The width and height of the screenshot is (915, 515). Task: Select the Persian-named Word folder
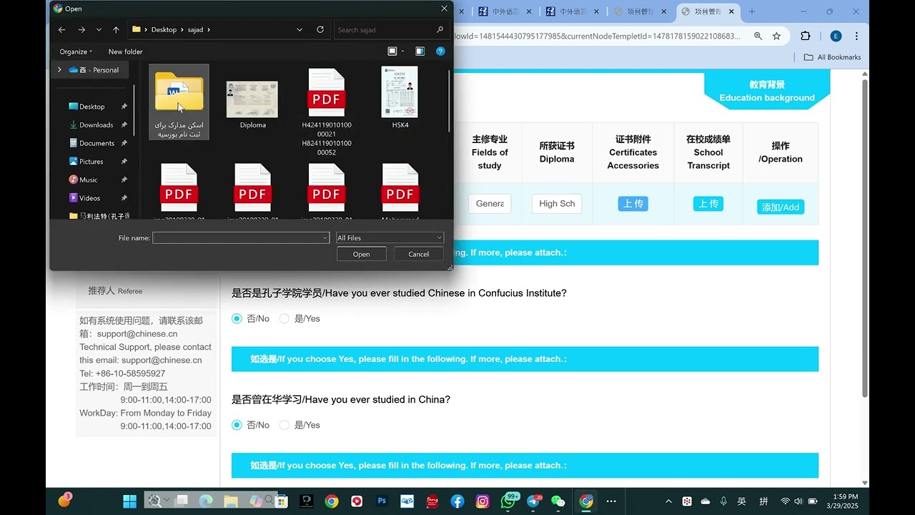pos(179,102)
